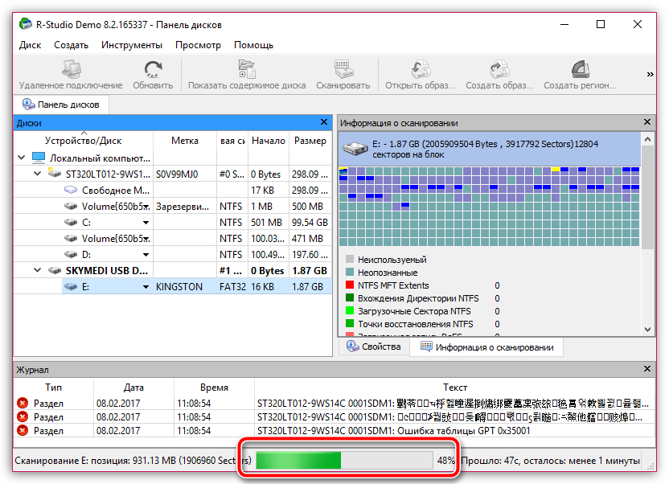Close the Диски panel
This screenshot has height=484, width=669.
click(x=324, y=122)
